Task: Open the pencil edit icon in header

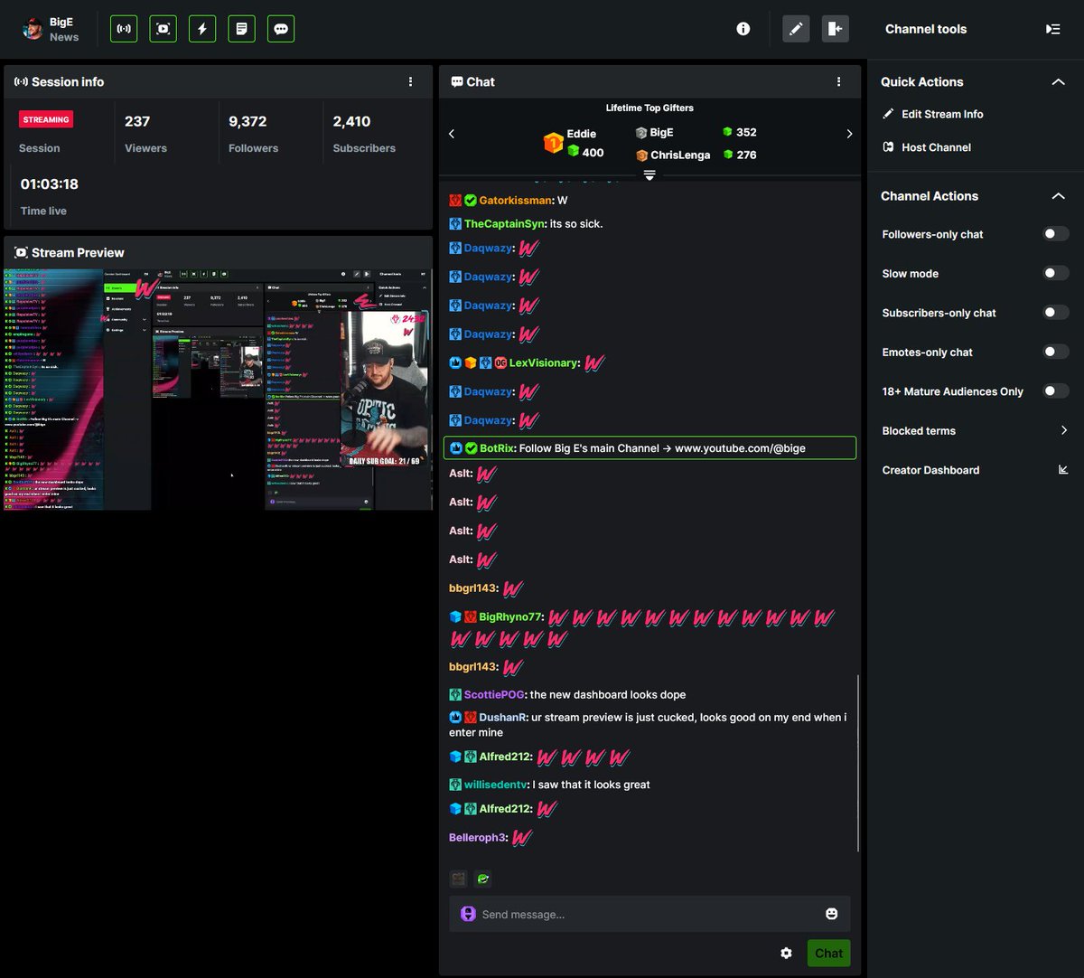Action: click(x=796, y=28)
